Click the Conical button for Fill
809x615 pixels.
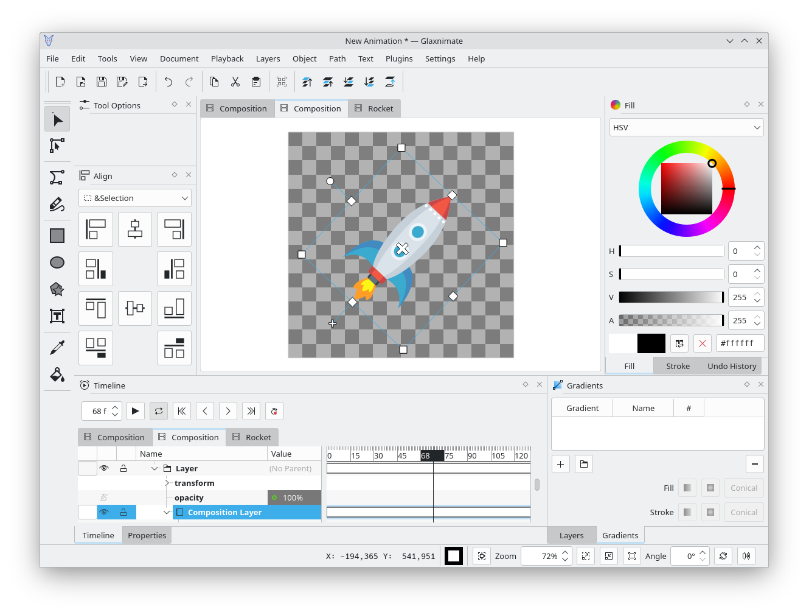(743, 488)
